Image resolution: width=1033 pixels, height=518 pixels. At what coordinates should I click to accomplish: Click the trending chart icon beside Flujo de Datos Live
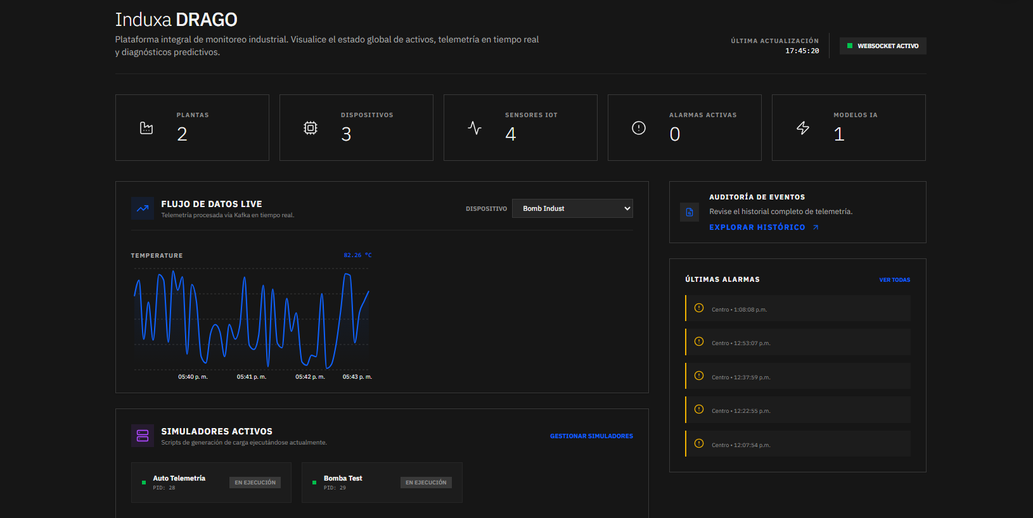click(x=143, y=208)
